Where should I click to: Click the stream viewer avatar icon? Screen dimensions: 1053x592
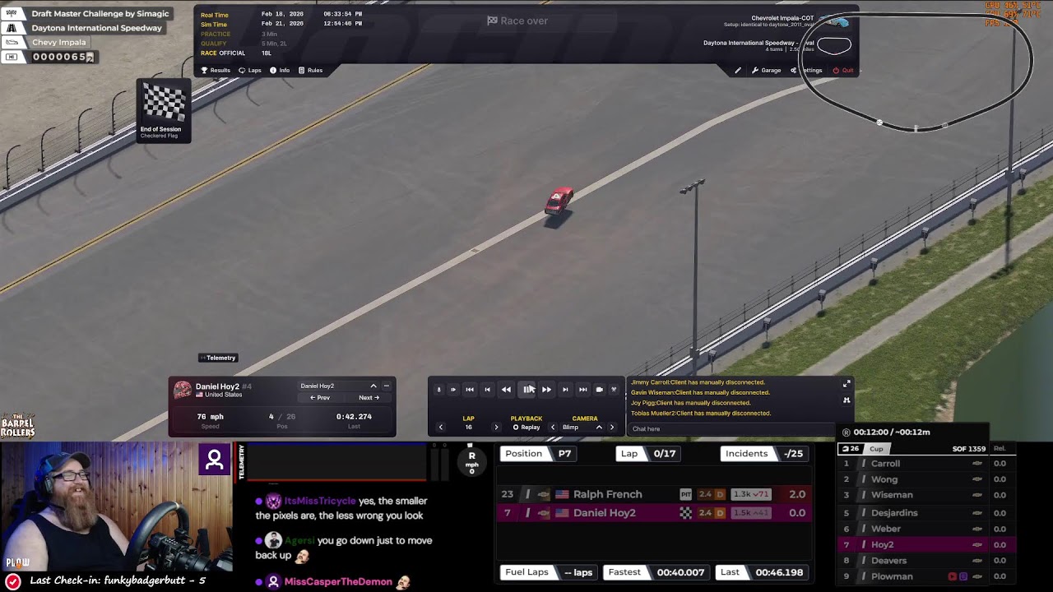tap(215, 460)
